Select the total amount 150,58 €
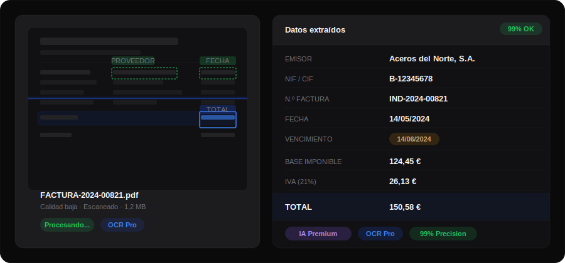This screenshot has height=263, width=565. (x=405, y=207)
